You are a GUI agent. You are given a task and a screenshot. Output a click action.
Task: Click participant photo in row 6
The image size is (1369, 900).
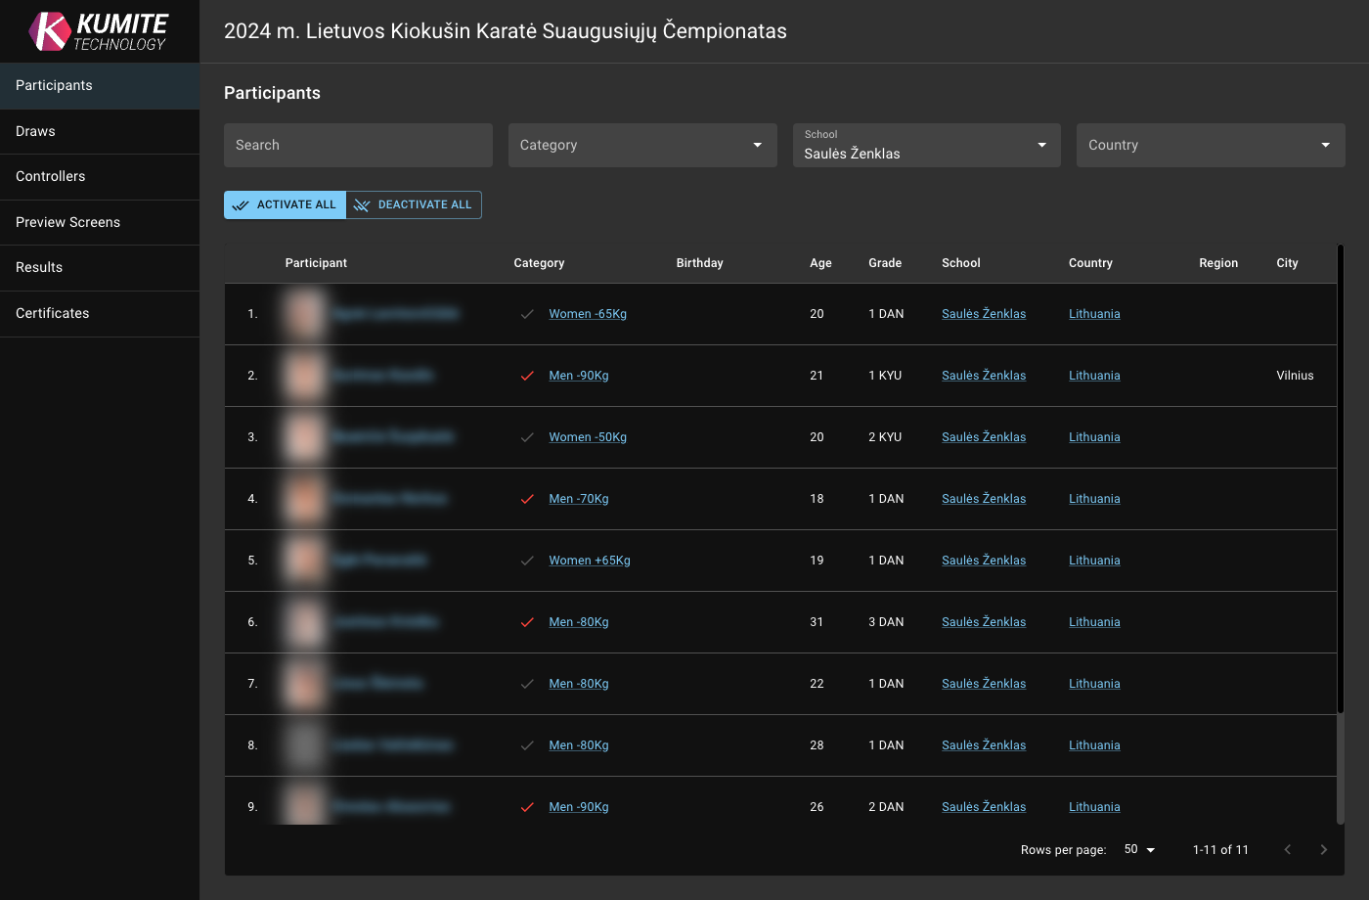coord(305,622)
